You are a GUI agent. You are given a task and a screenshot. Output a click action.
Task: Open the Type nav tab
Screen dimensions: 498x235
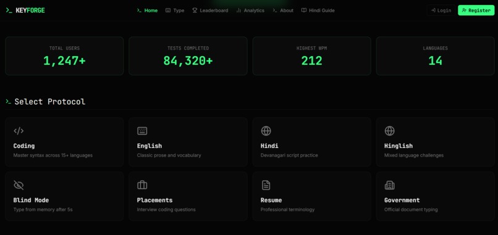(175, 10)
